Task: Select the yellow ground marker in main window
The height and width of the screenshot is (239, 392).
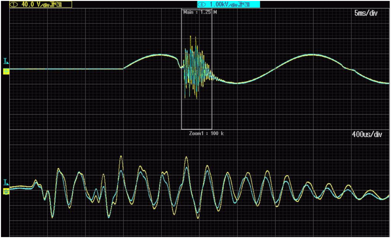Action: click(6, 72)
